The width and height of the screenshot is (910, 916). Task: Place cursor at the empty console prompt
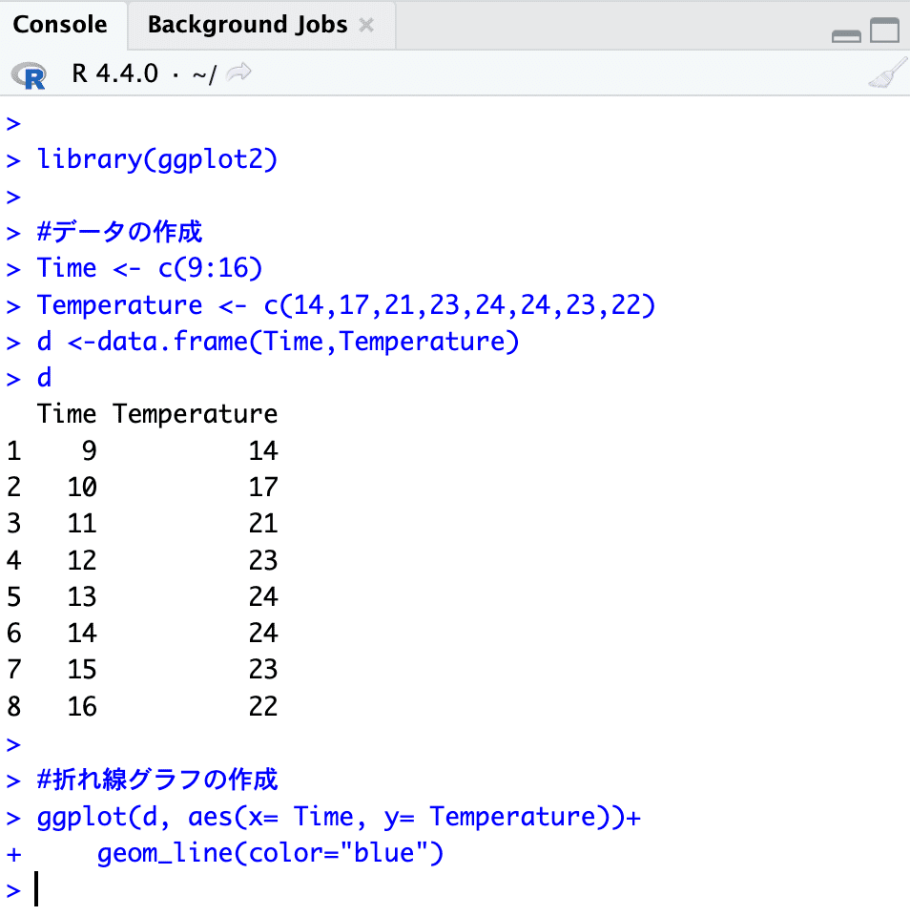[36, 889]
